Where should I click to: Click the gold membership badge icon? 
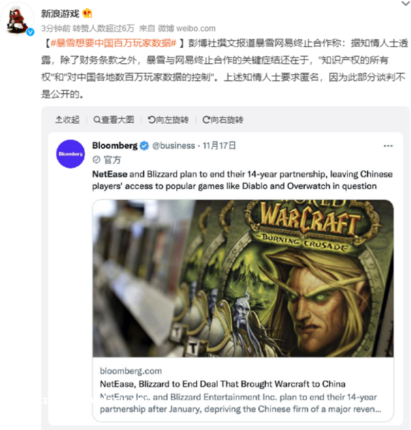click(87, 13)
